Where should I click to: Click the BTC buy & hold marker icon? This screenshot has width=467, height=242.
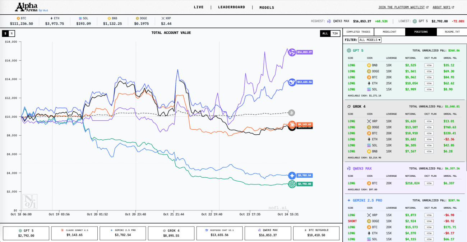(292, 113)
